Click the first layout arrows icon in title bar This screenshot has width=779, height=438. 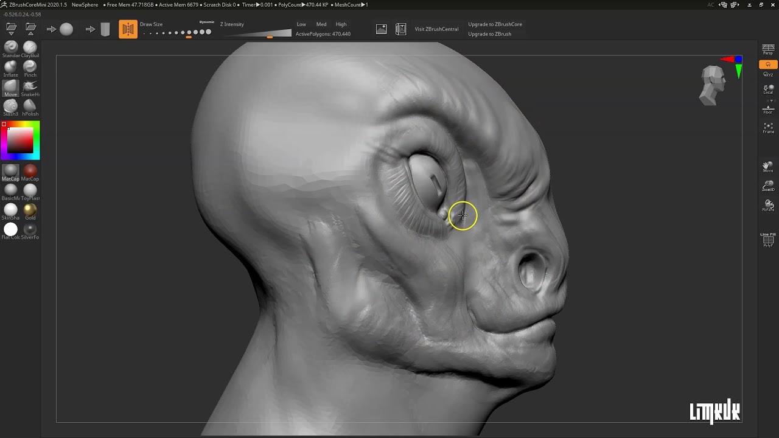coord(723,5)
